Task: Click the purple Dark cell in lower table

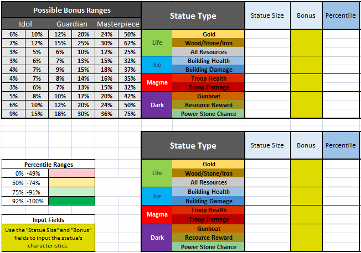Action: [x=157, y=238]
